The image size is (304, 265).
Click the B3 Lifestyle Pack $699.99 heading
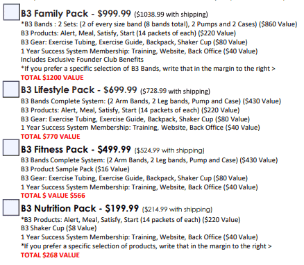click(79, 90)
